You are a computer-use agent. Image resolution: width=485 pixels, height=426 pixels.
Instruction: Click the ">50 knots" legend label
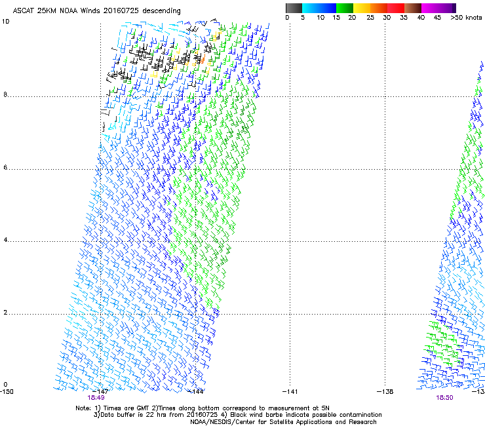[466, 18]
